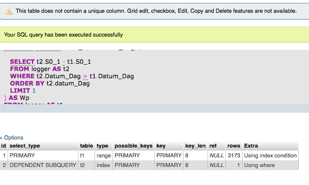Click the t2 table cell in the results
The width and height of the screenshot is (309, 185).
tap(82, 165)
